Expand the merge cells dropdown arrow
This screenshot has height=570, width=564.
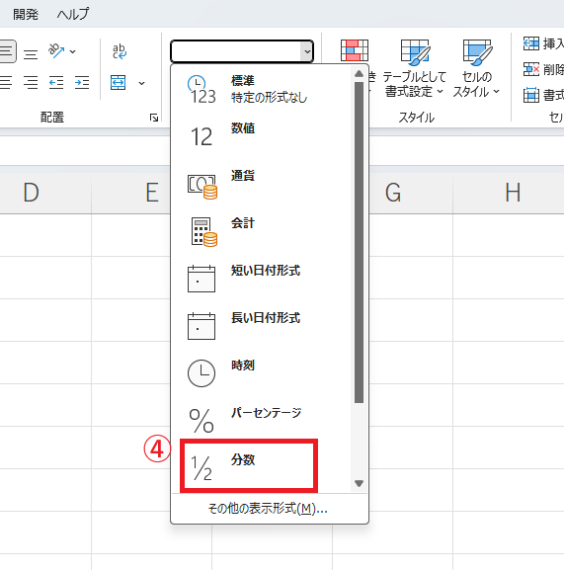point(141,83)
